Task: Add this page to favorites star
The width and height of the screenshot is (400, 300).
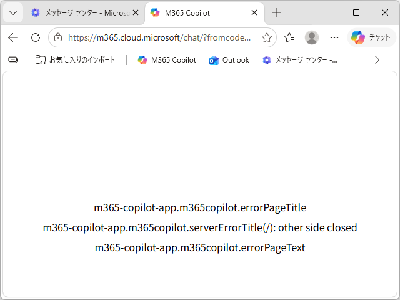Action: coord(267,37)
